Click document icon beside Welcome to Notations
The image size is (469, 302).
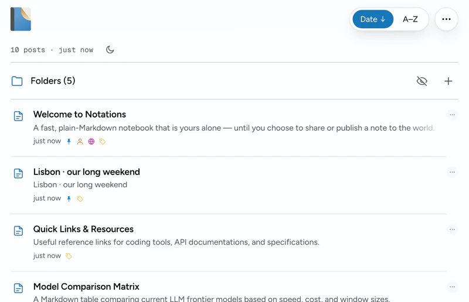(18, 116)
